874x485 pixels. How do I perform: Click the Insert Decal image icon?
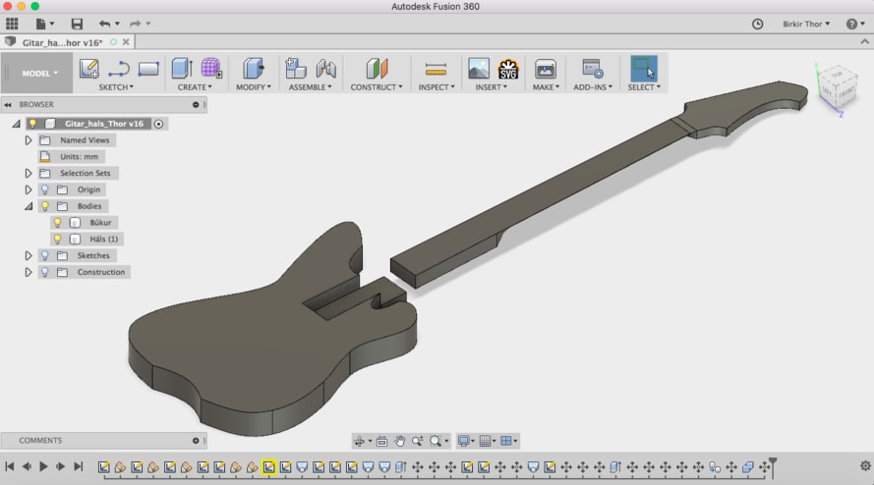click(x=478, y=69)
